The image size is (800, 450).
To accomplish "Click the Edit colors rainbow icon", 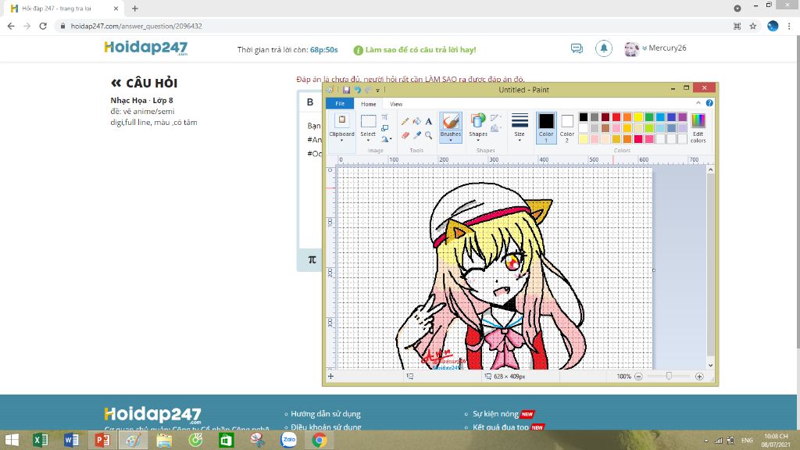I will (x=698, y=121).
